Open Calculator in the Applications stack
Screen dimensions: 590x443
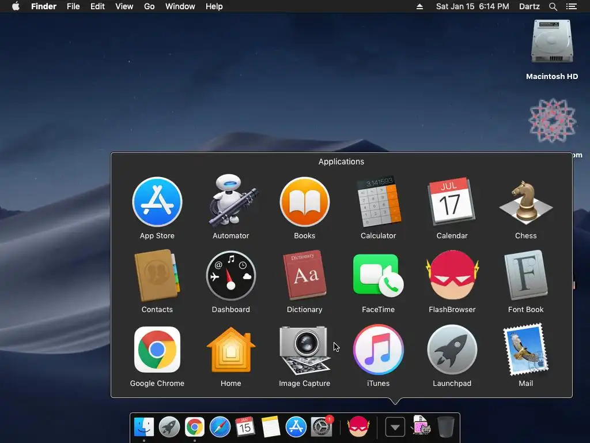point(379,201)
